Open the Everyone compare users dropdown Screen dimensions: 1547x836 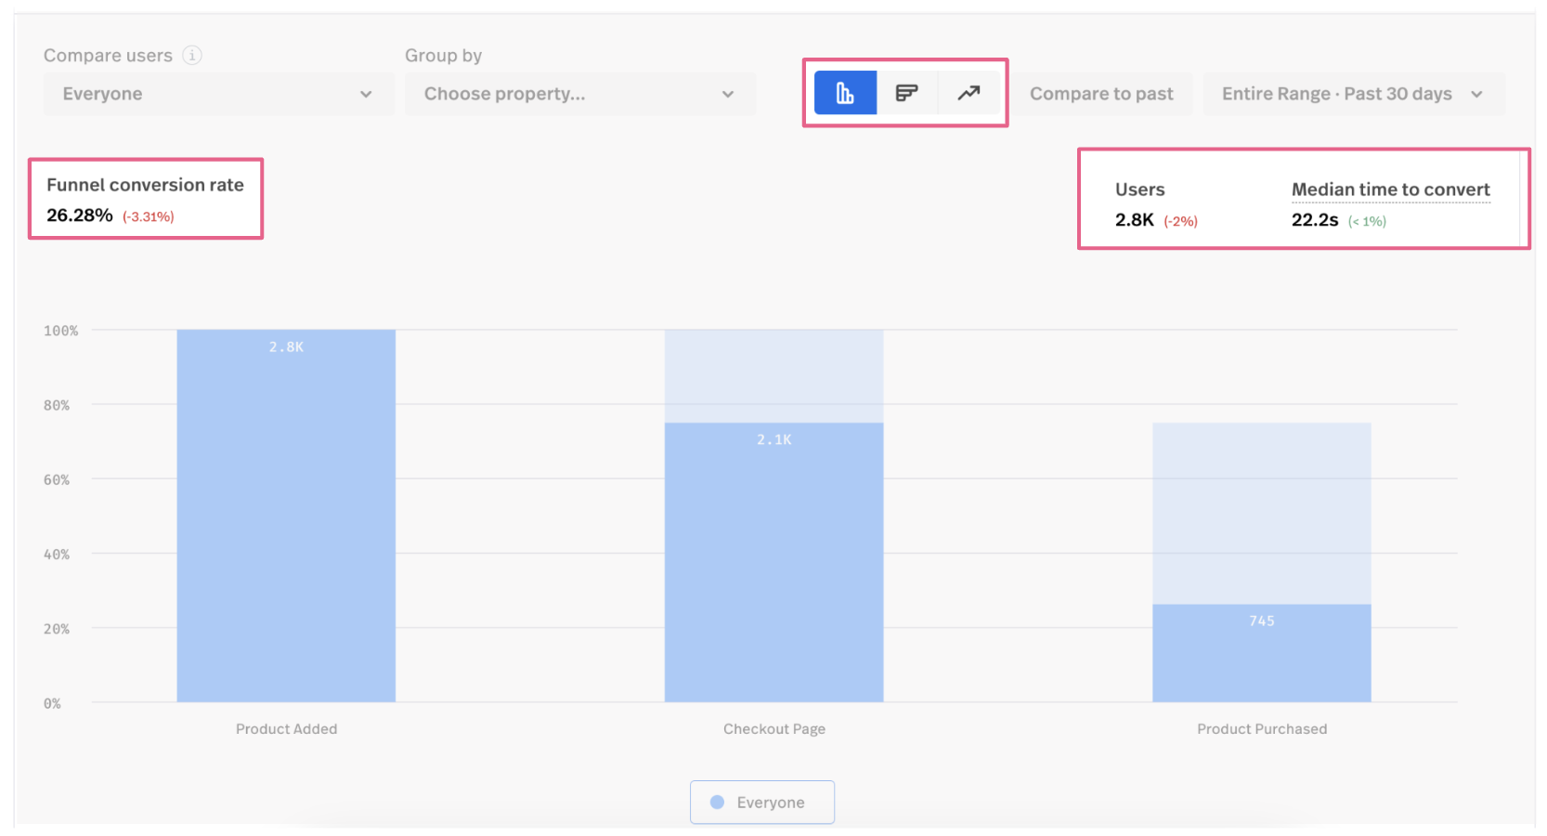click(217, 94)
